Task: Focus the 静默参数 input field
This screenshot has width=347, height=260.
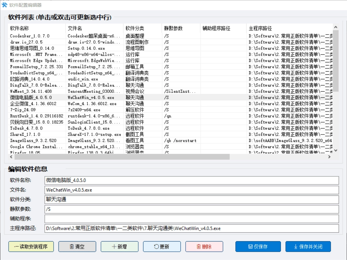Action: tap(192, 209)
